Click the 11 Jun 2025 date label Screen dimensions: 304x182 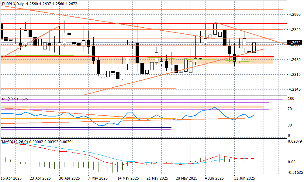245,178
